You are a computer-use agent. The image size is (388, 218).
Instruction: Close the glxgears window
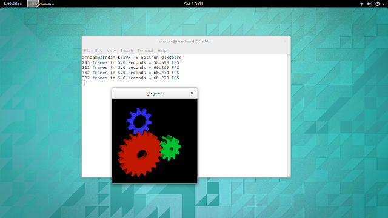[192, 93]
